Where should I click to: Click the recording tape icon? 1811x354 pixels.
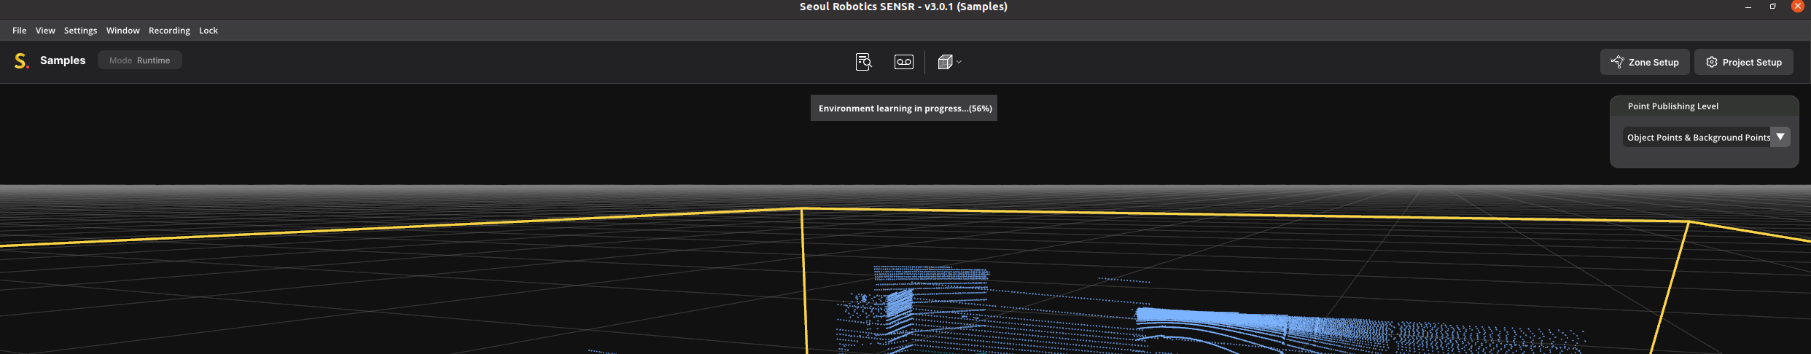click(x=904, y=62)
